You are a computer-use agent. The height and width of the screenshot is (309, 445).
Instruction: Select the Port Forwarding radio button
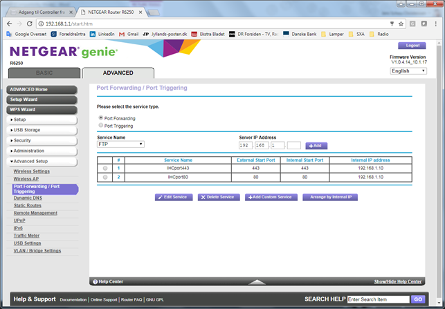coord(100,118)
